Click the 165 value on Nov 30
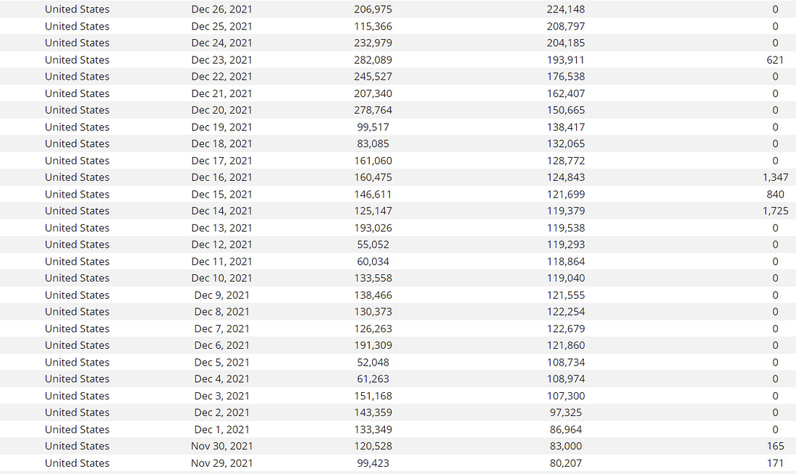Image resolution: width=796 pixels, height=474 pixels. [775, 446]
